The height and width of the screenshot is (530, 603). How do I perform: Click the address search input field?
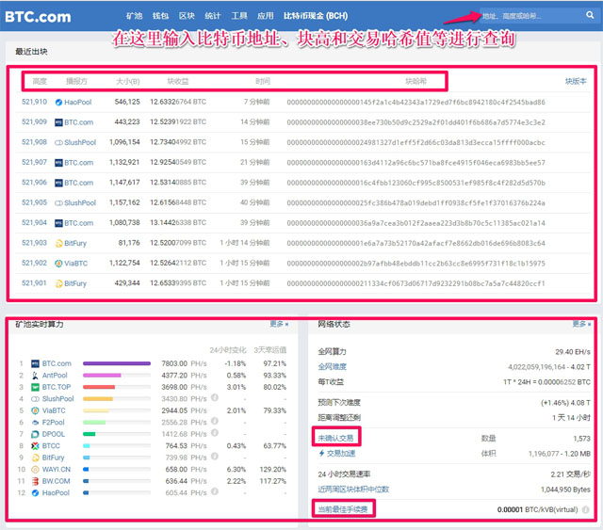(530, 16)
